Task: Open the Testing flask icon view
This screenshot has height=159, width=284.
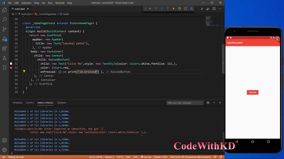Action: click(x=4, y=58)
